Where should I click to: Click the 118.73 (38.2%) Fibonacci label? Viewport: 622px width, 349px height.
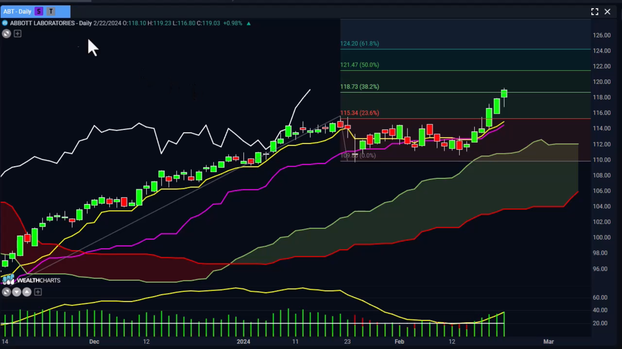(360, 87)
